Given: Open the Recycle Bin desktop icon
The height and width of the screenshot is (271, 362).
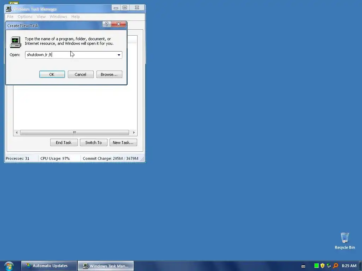Looking at the screenshot, I should 345,241.
